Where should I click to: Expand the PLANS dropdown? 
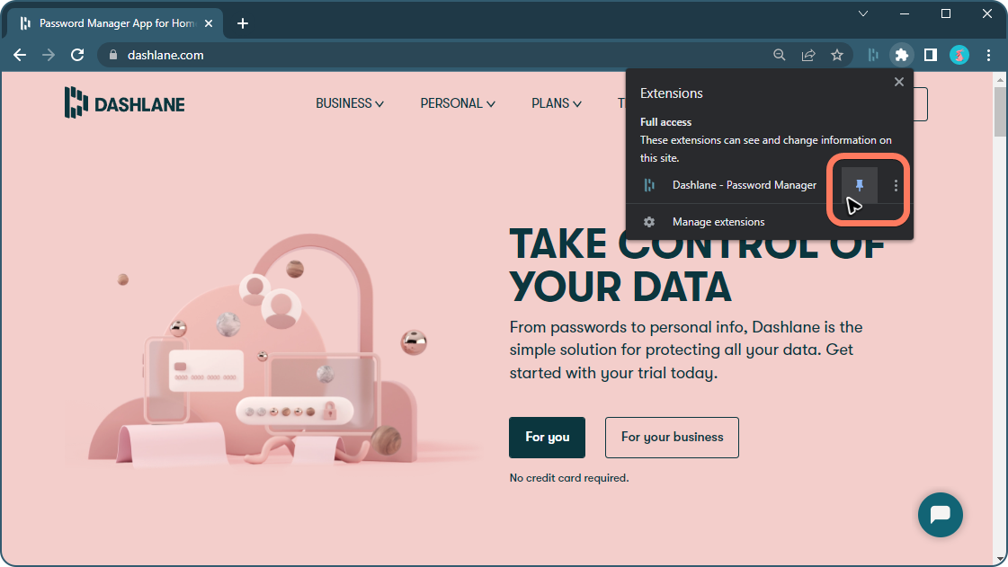pos(556,103)
